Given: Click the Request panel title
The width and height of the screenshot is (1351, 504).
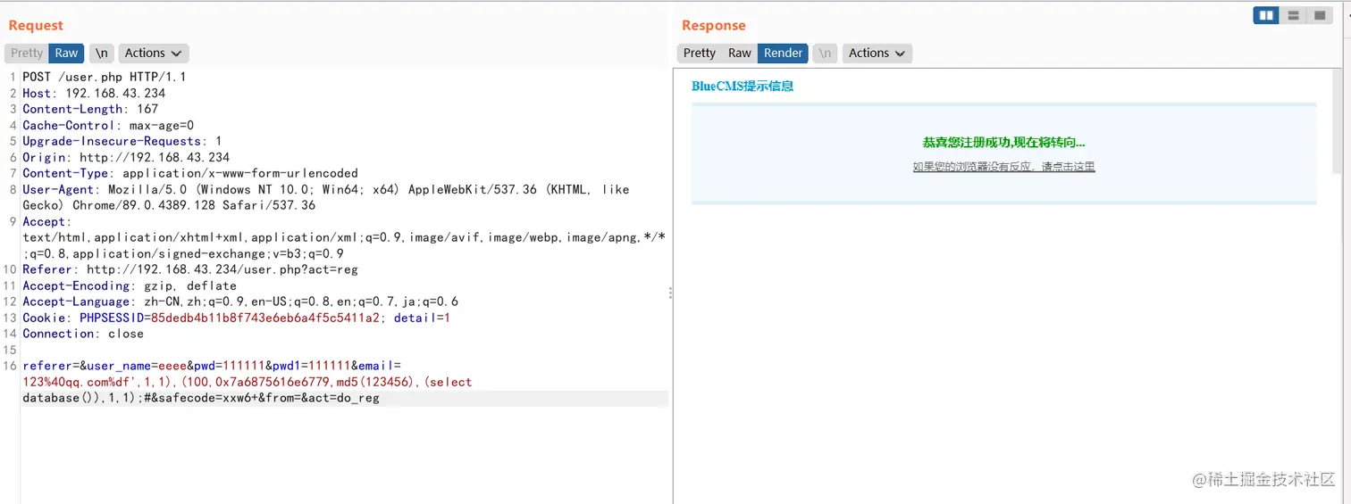Looking at the screenshot, I should (x=36, y=25).
